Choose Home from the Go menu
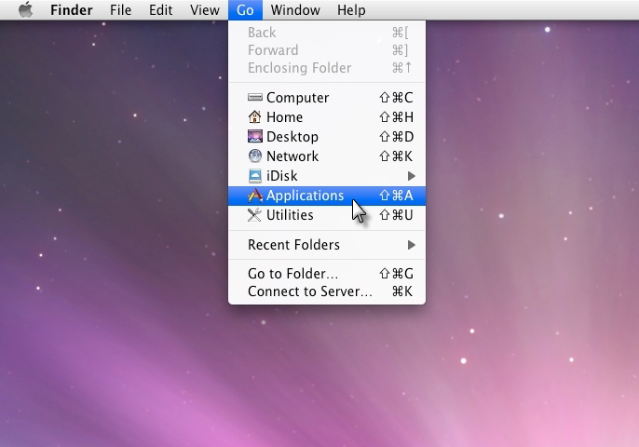Viewport: 639px width, 447px height. (327, 117)
